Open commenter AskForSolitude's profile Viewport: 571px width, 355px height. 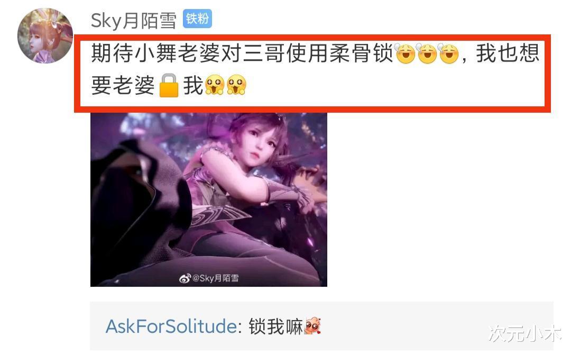171,326
